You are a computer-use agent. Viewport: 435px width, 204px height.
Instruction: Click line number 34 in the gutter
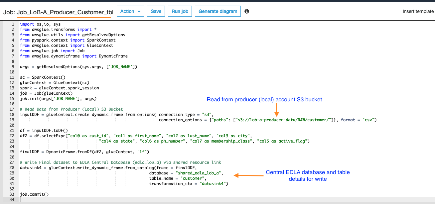(x=12, y=200)
